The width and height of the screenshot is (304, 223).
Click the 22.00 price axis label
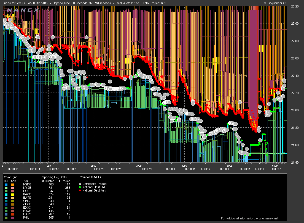coord(295,110)
